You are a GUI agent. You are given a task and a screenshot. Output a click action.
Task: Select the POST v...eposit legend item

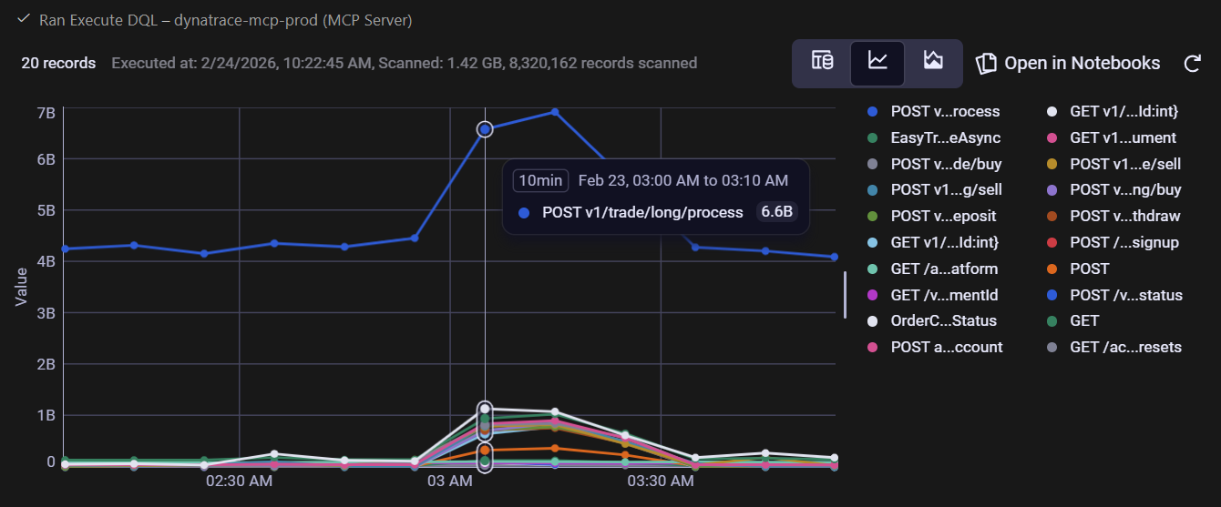[x=943, y=217]
